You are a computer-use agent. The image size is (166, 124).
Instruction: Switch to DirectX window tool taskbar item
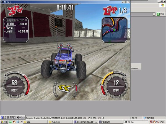tap(85, 122)
